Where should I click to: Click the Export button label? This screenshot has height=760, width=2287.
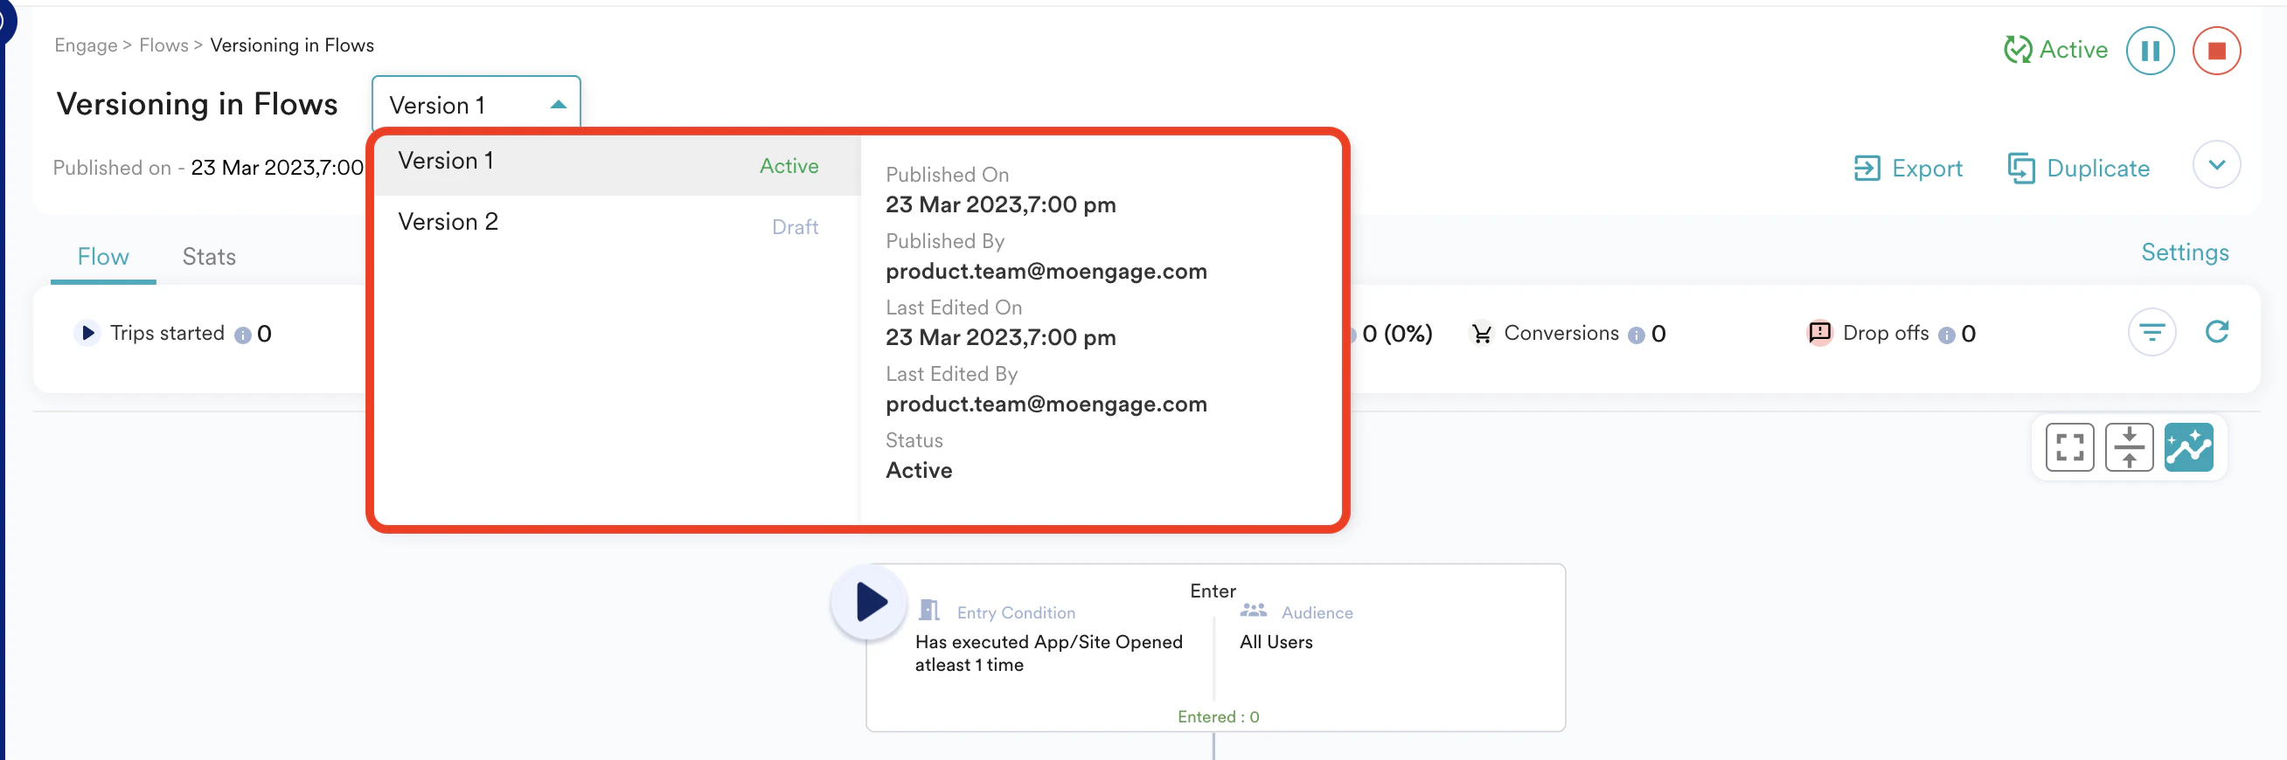pyautogui.click(x=1926, y=169)
